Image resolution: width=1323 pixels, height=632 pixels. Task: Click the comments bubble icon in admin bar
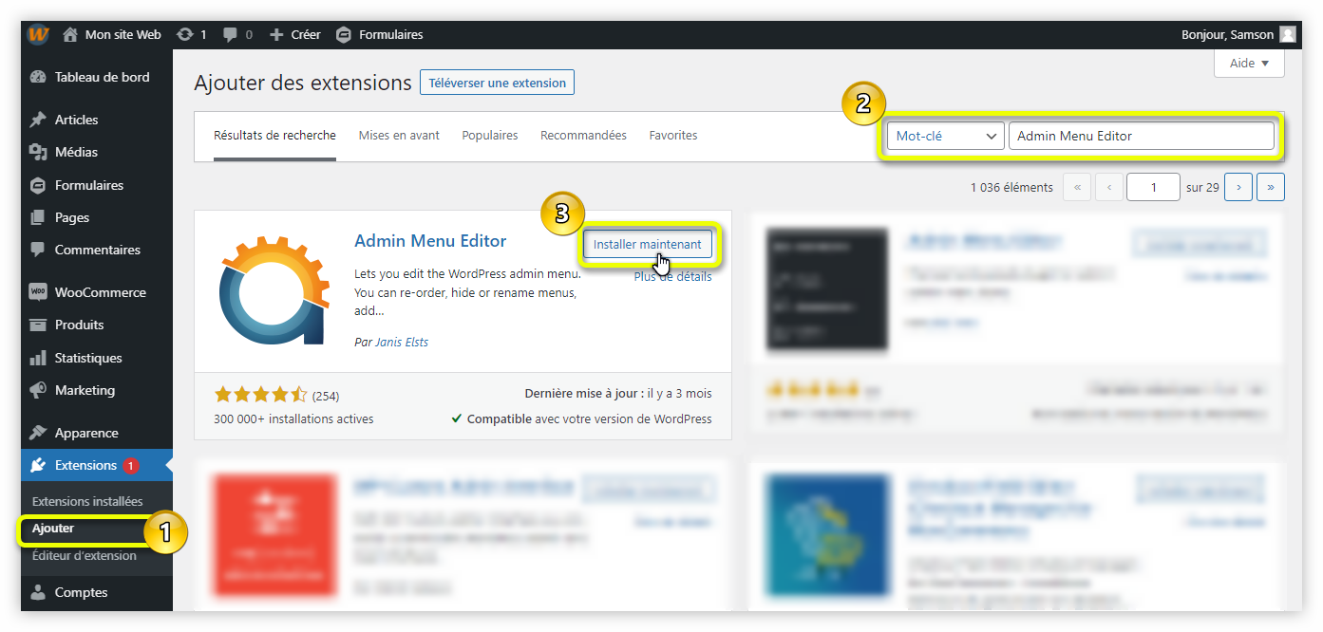point(228,33)
